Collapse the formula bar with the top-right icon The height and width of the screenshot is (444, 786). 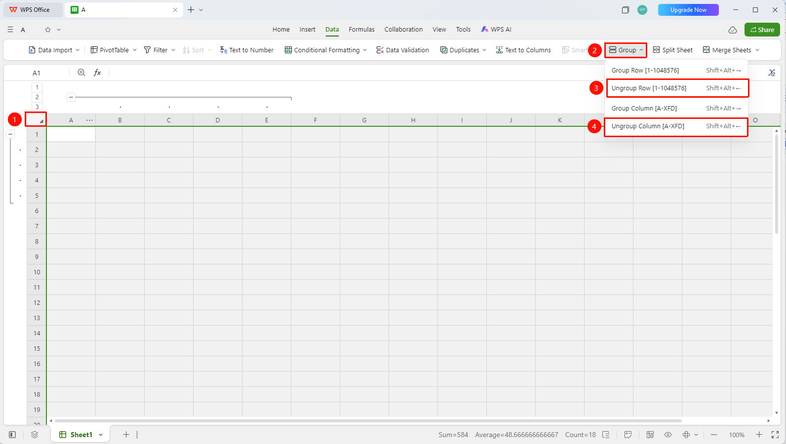click(x=772, y=73)
